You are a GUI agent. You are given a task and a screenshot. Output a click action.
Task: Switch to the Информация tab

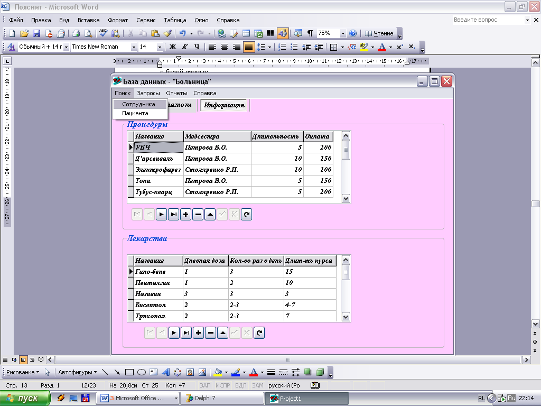(224, 105)
